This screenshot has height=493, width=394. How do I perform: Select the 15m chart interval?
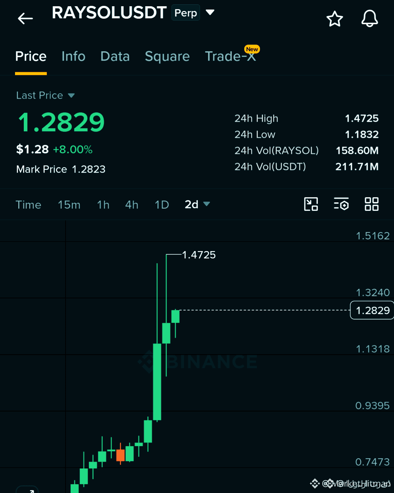click(69, 205)
